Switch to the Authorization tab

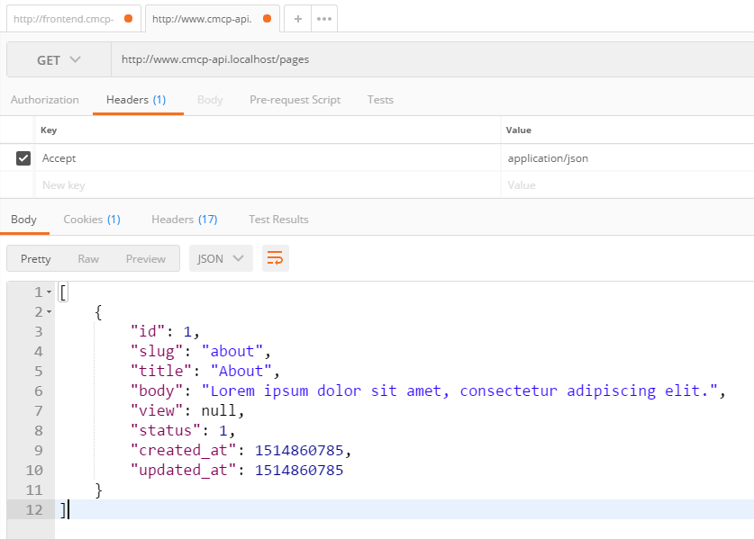click(45, 100)
